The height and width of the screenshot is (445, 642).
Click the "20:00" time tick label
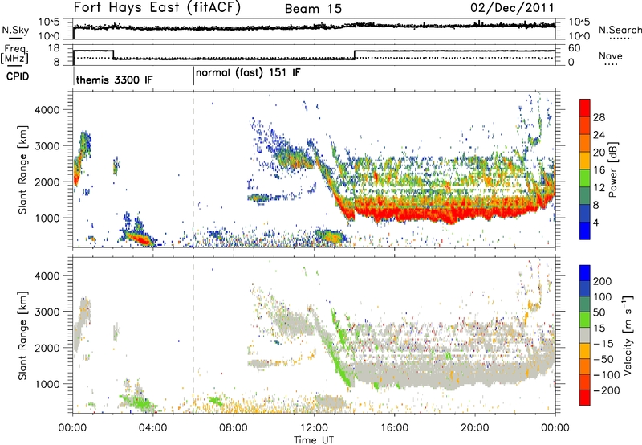475,428
